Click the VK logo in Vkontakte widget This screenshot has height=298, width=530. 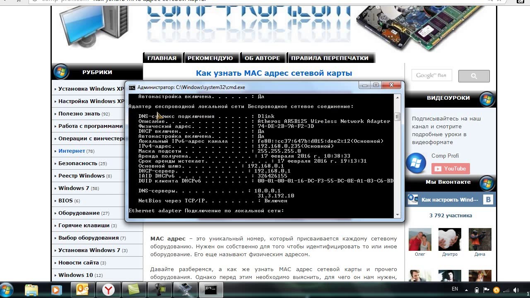488,200
